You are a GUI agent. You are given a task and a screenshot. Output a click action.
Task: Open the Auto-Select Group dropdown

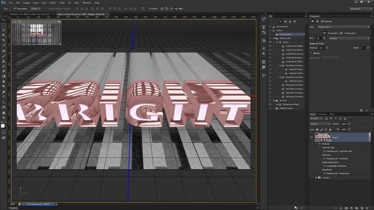(36, 9)
